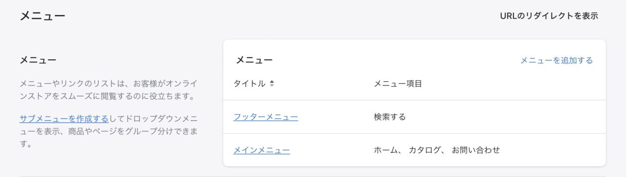Click the downward sort arrow beside タイトル
The image size is (626, 177).
272,86
